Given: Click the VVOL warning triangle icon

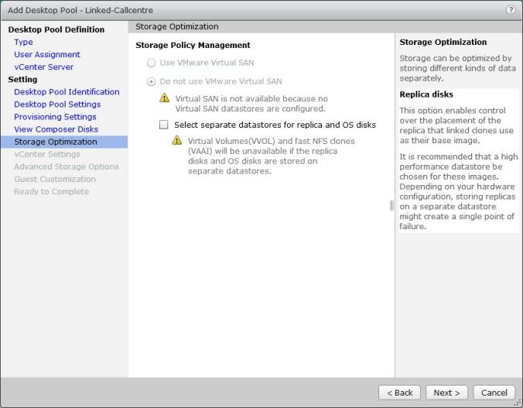Looking at the screenshot, I should (177, 141).
